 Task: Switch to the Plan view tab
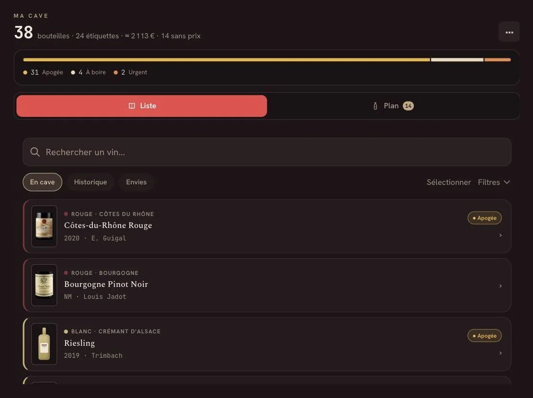[x=393, y=106]
